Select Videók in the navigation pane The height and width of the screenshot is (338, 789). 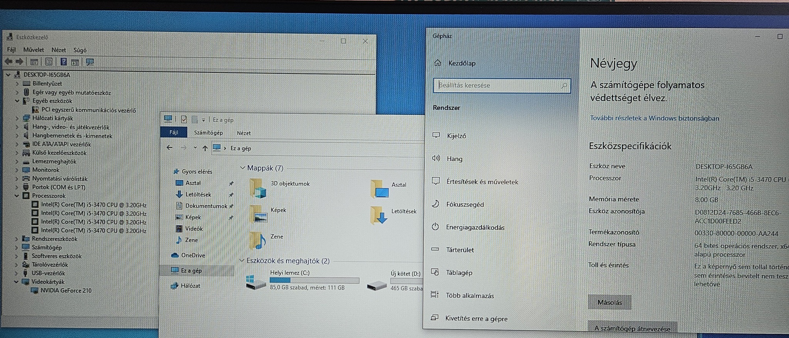tap(194, 228)
